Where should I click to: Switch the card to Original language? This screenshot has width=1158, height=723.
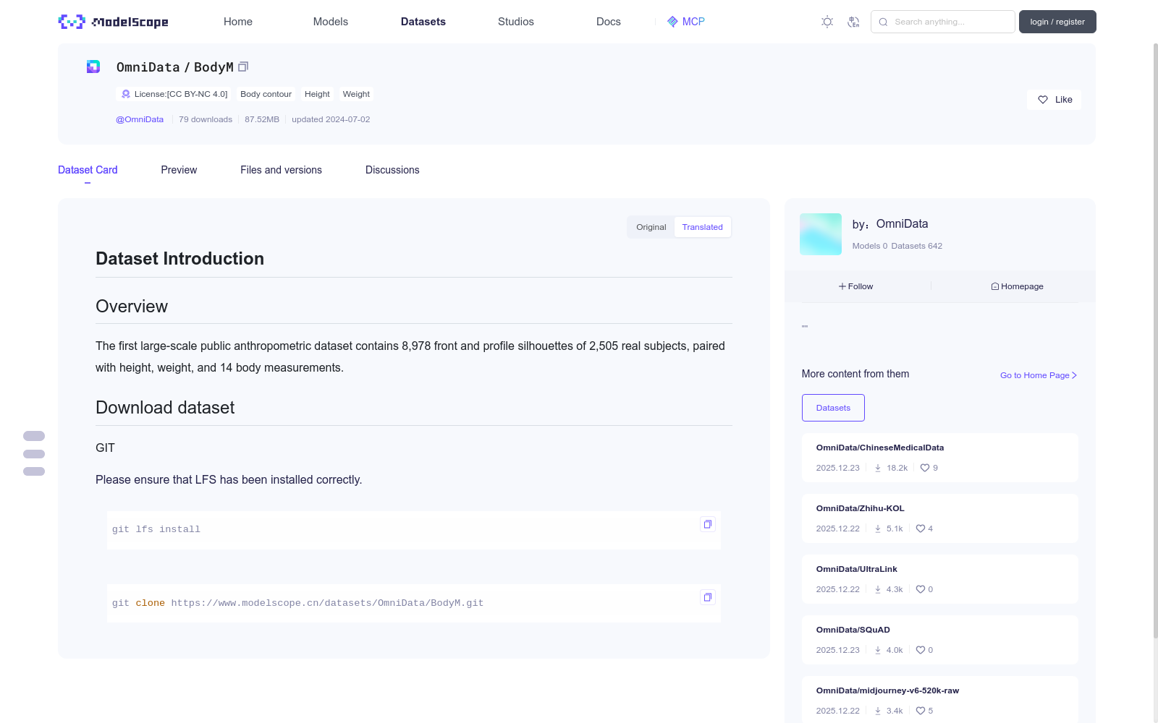[x=651, y=227]
